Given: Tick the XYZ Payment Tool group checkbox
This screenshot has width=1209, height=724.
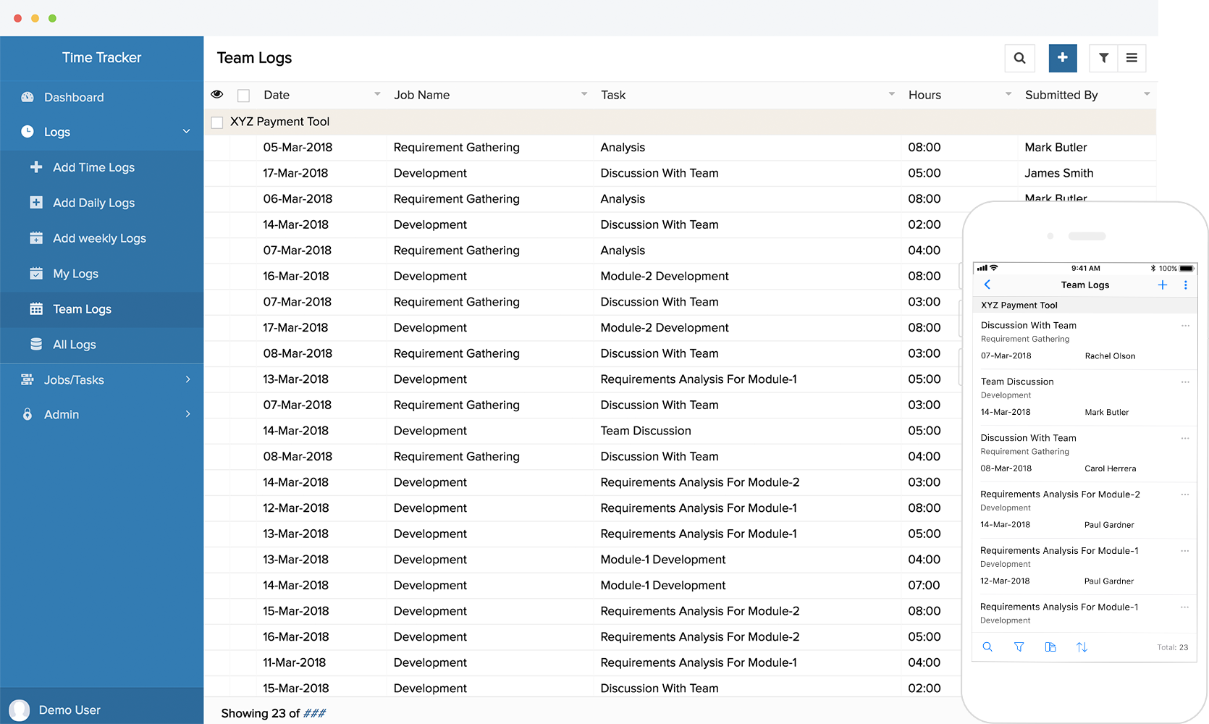Looking at the screenshot, I should click(x=217, y=122).
